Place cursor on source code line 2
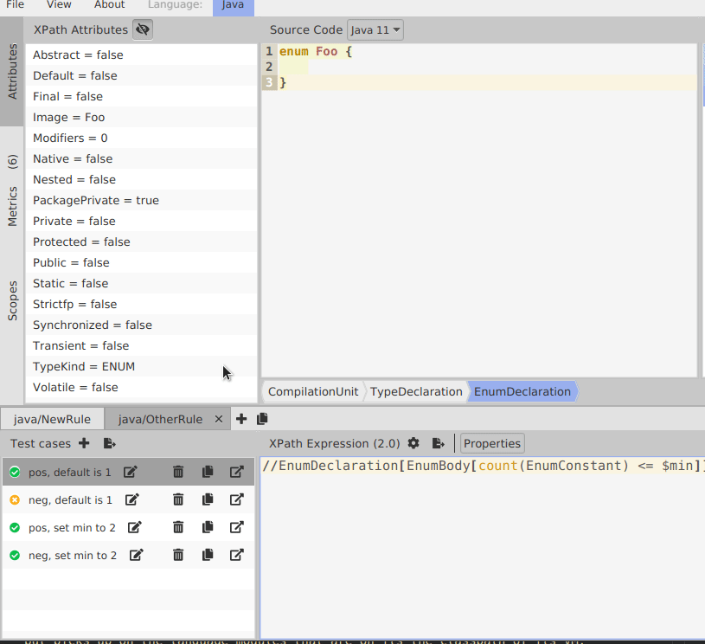The image size is (705, 644). click(485, 67)
